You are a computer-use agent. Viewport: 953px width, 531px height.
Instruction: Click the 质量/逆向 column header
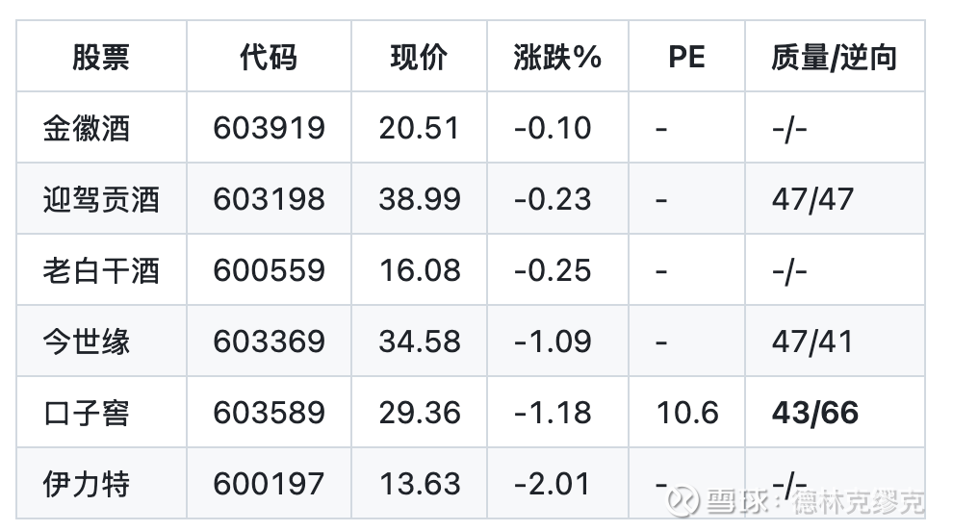[834, 57]
